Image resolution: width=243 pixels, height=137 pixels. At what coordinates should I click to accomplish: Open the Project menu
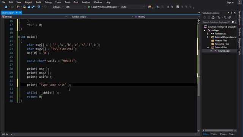(28, 2)
